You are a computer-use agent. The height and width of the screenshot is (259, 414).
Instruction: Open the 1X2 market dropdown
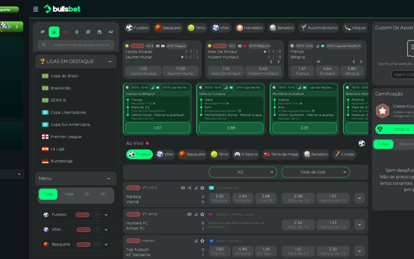(x=243, y=172)
